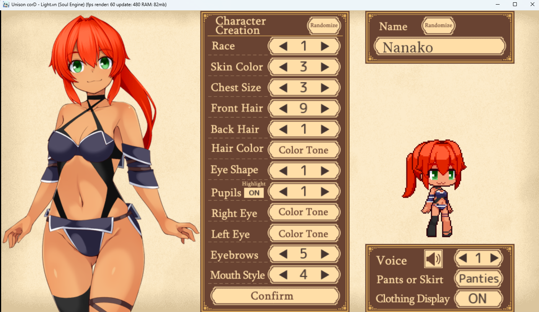The image size is (539, 312).
Task: Select previous Voice option
Action: click(x=462, y=258)
